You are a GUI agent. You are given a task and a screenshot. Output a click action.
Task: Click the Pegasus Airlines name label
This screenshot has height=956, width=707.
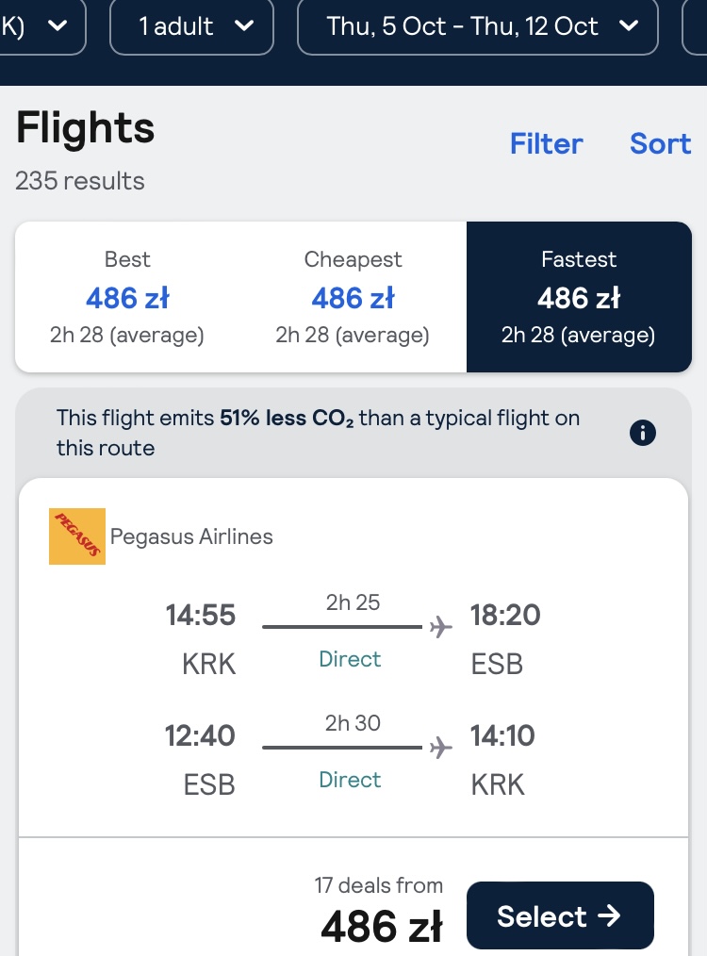(x=191, y=536)
